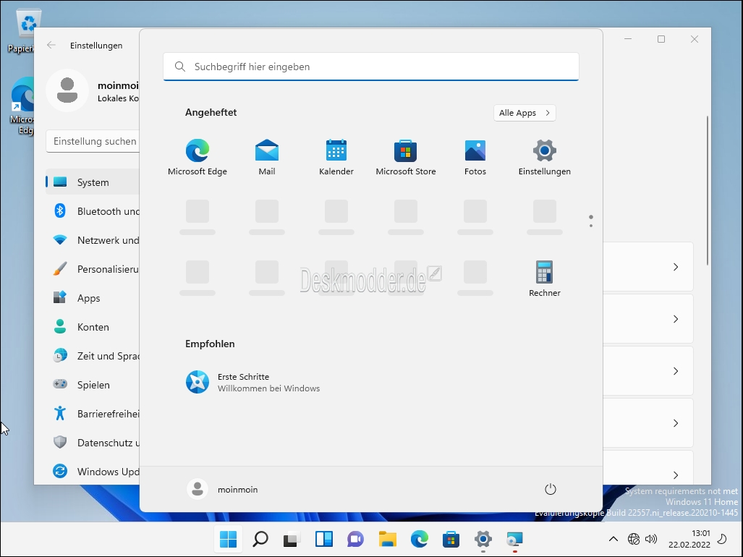The width and height of the screenshot is (743, 557).
Task: Click the moinmoin profile avatar in Settings
Action: (67, 90)
